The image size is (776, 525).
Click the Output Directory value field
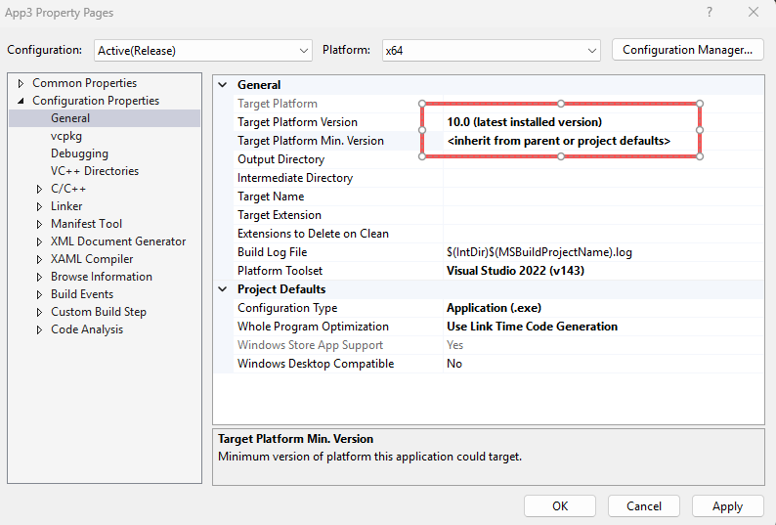[x=601, y=159]
